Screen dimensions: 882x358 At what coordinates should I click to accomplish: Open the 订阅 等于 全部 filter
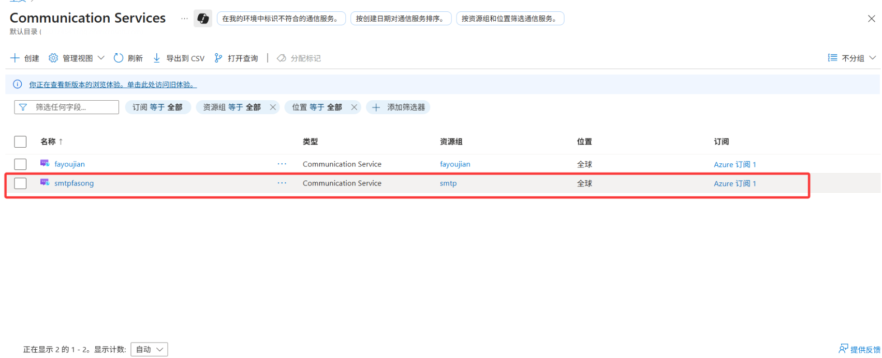[158, 107]
